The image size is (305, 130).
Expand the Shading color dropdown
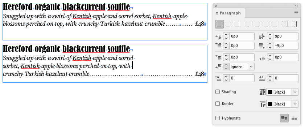tap(295, 92)
